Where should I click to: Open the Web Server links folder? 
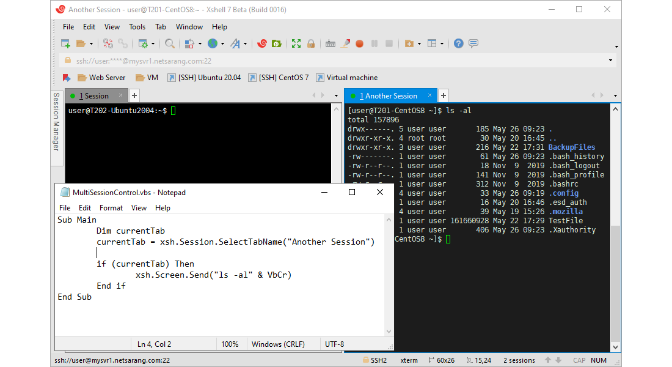tap(101, 78)
